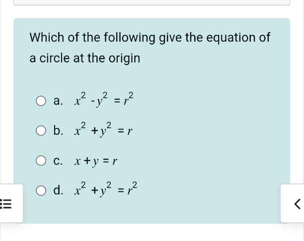304x241 pixels.
Task: Select radio button for option d
Action: click(x=42, y=190)
